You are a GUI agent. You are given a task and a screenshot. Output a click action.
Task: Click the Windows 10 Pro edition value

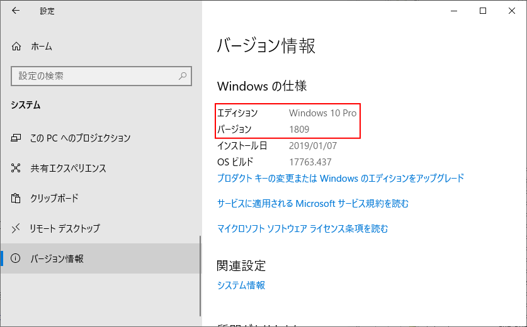(322, 113)
